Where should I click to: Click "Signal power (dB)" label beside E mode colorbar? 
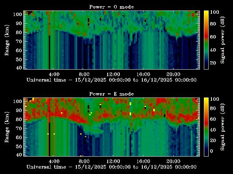pyautogui.click(x=223, y=127)
